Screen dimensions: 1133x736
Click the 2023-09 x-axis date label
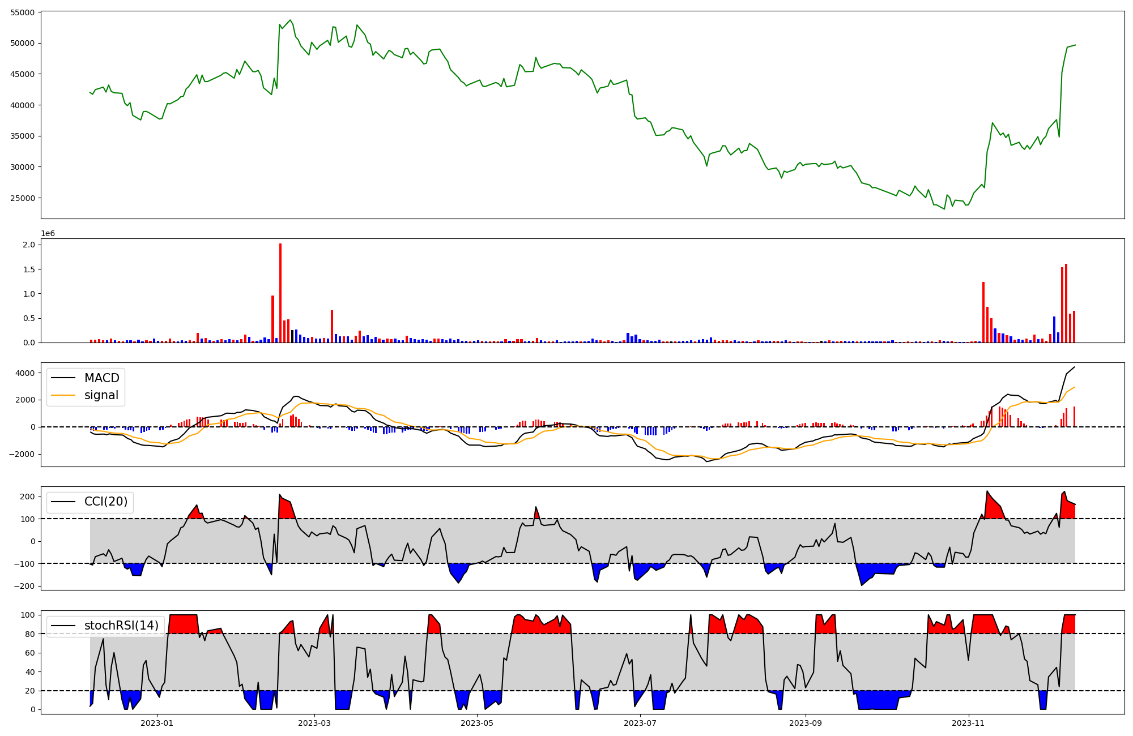(x=806, y=723)
